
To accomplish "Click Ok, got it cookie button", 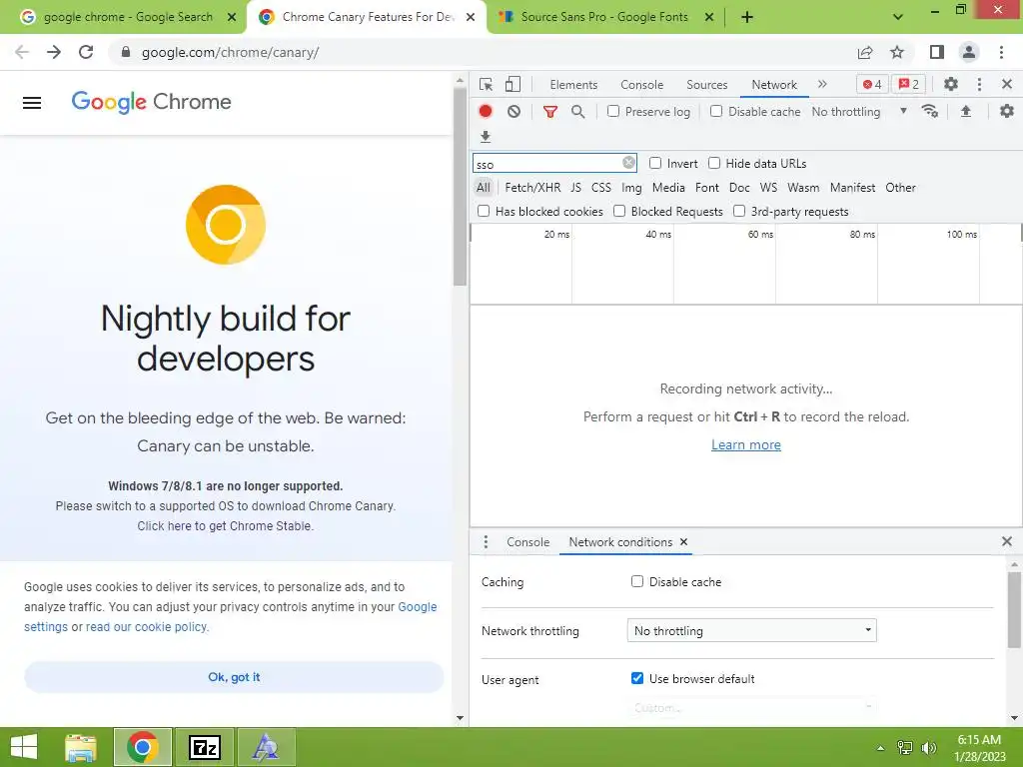I will [234, 677].
